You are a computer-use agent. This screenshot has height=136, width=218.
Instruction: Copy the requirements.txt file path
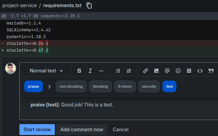click(89, 5)
